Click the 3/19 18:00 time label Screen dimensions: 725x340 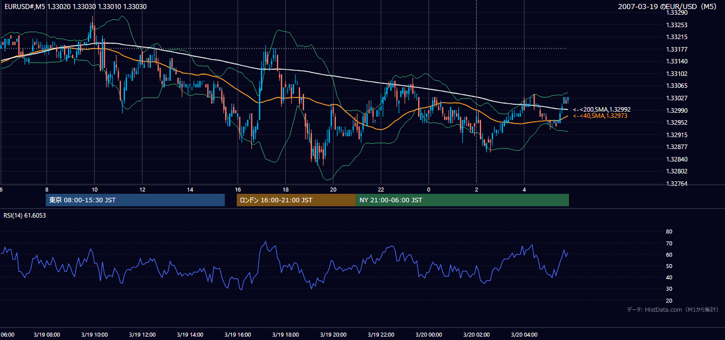(x=285, y=335)
